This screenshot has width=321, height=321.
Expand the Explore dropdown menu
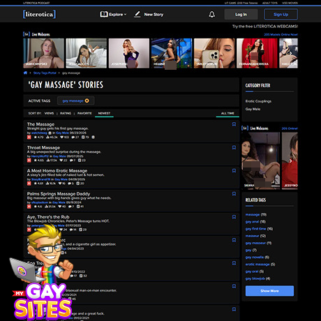[x=113, y=15]
